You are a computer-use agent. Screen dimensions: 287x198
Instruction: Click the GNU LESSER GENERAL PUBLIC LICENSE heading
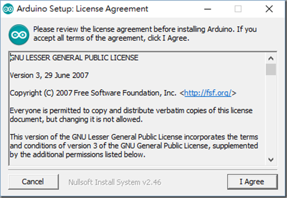pyautogui.click(x=74, y=58)
